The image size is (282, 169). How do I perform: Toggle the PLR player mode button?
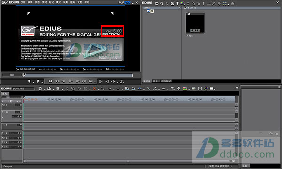121,2
